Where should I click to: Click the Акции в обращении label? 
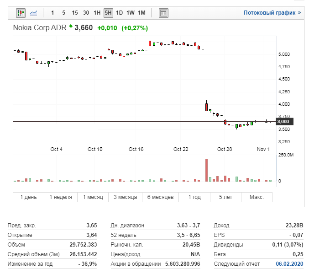click(x=136, y=264)
